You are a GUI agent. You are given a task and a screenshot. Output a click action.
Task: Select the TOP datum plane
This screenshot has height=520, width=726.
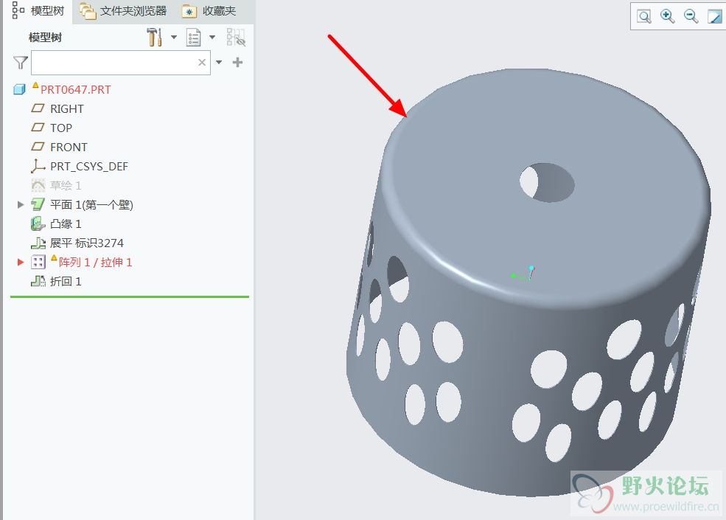[x=61, y=128]
